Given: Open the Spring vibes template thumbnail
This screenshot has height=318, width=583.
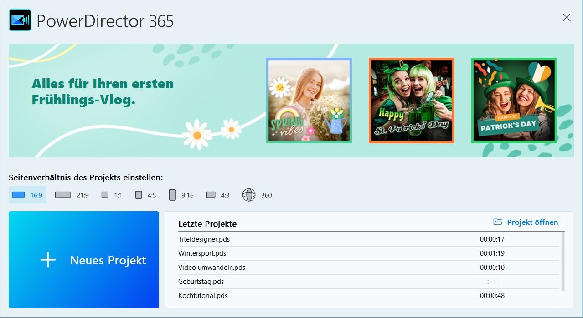Looking at the screenshot, I should [x=309, y=101].
